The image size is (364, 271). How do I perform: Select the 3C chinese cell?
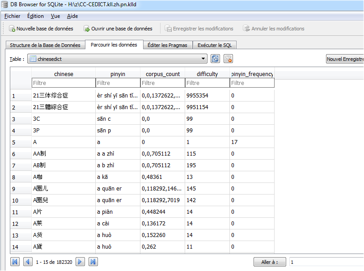coord(63,119)
